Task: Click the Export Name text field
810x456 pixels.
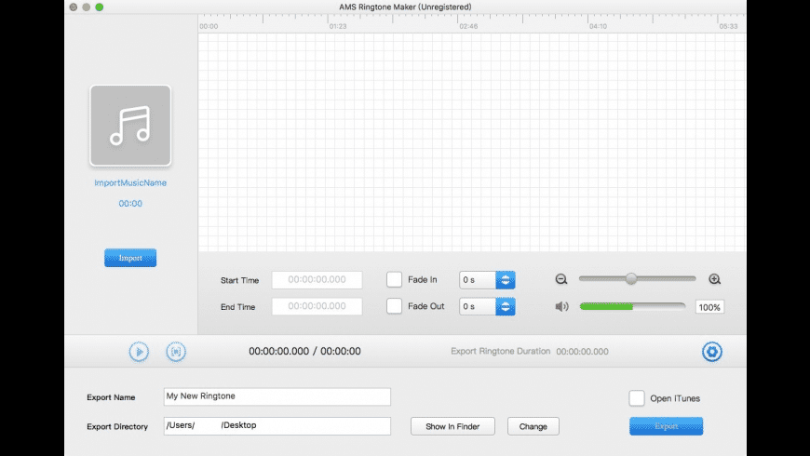Action: pyautogui.click(x=277, y=396)
